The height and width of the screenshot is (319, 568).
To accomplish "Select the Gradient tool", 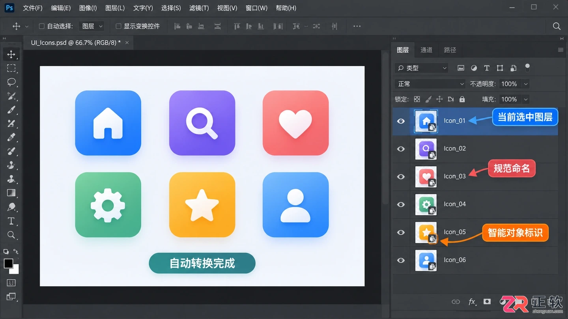I will point(11,193).
